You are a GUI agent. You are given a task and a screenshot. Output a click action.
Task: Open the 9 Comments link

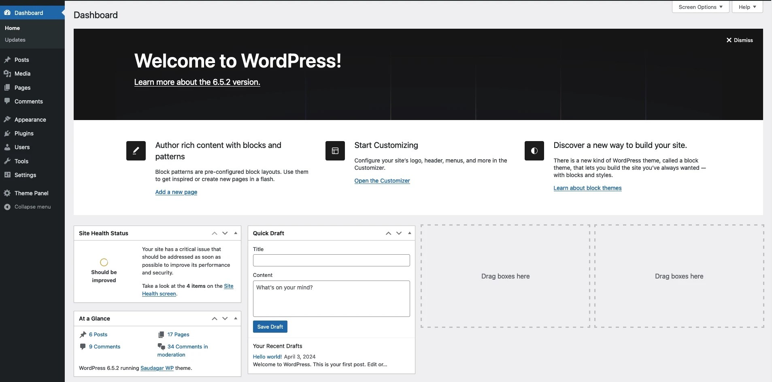click(105, 346)
